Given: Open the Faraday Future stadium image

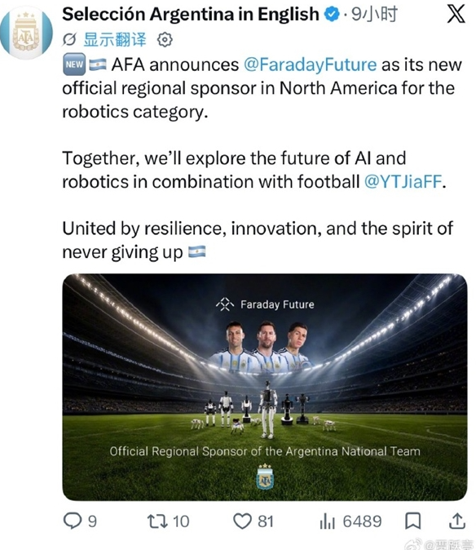Looking at the screenshot, I should click(x=265, y=387).
